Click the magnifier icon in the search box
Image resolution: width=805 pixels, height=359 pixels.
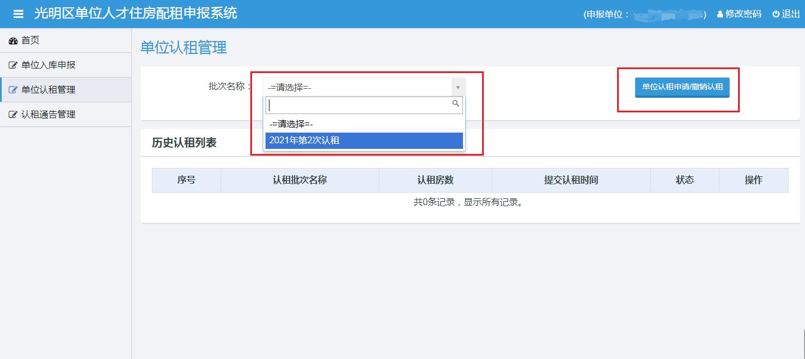tap(456, 104)
